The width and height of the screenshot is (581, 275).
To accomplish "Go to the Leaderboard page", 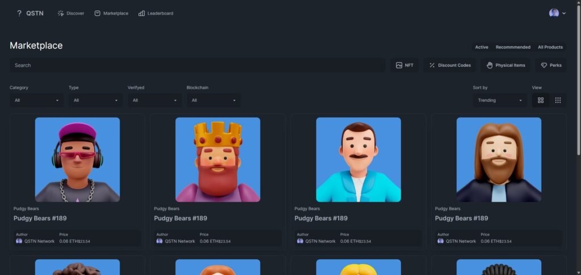I will coord(155,13).
